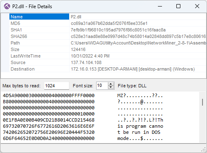The image size is (207, 153).
Task: Click hex line starting with 74206265
Action: (x=49, y=132)
